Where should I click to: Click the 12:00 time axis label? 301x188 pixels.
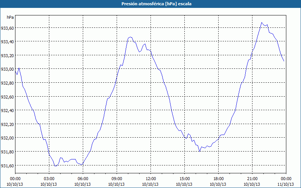(151, 179)
